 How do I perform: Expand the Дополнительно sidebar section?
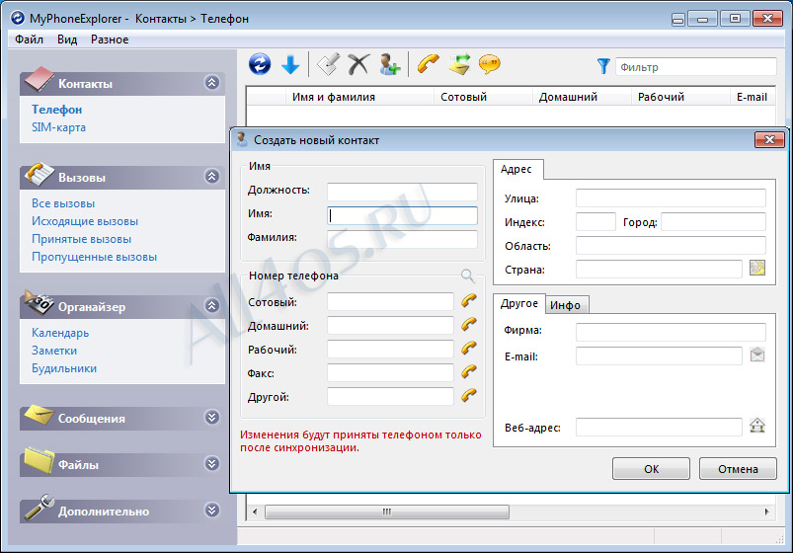[x=212, y=510]
